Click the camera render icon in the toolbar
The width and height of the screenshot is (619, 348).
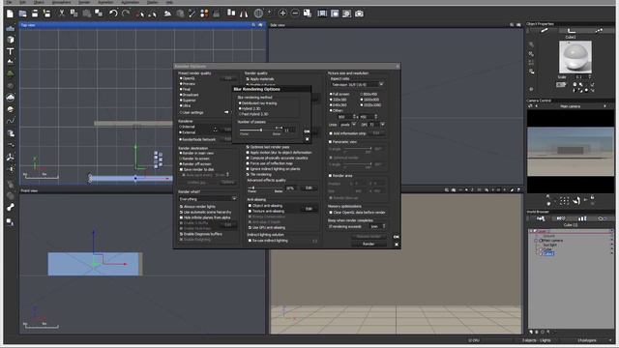[359, 14]
